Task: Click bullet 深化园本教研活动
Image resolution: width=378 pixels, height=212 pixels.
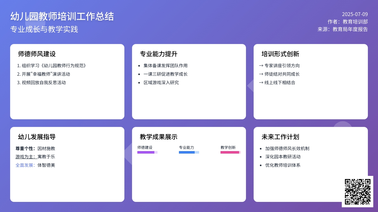Action: tap(283, 157)
